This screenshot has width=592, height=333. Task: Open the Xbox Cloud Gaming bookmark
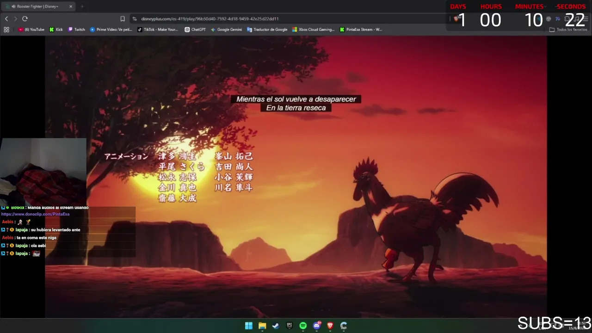pyautogui.click(x=314, y=30)
